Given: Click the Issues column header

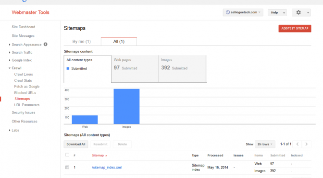Looking at the screenshot, I should point(238,156).
